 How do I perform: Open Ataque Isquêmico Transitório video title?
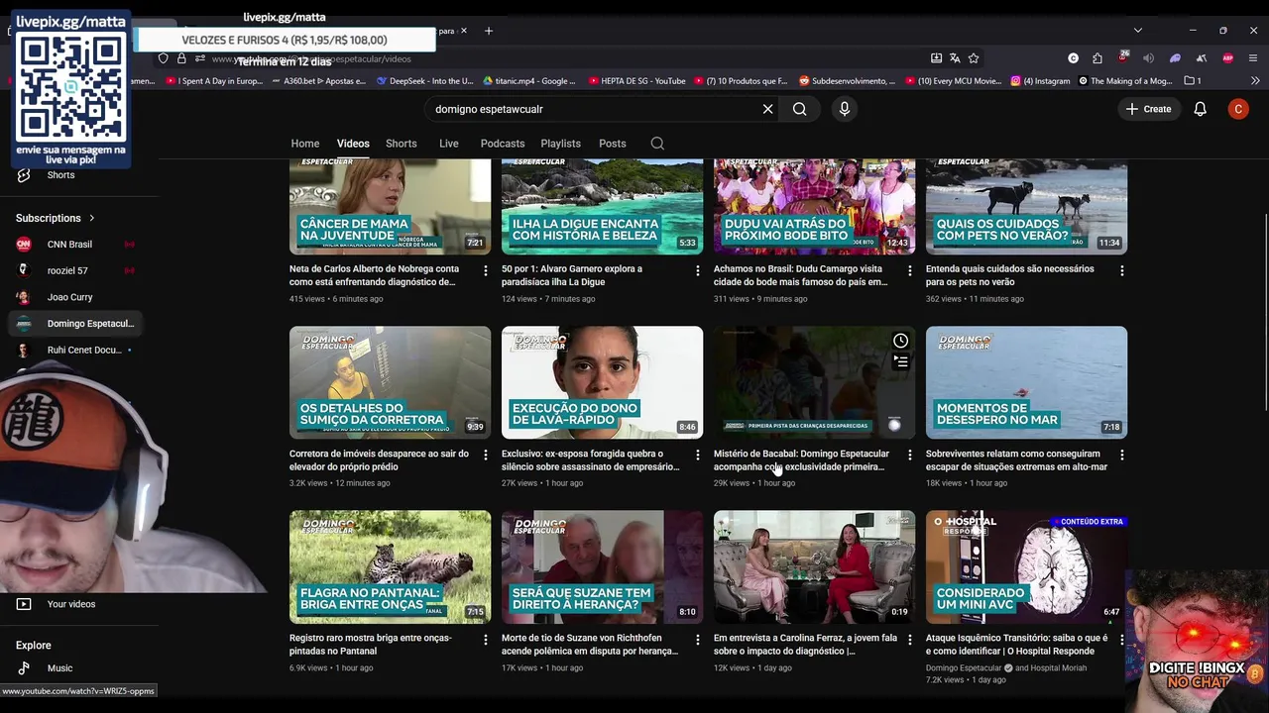tap(1016, 645)
